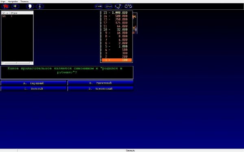244x152 pixels.
Task: Click the treble clef music icon
Action: 40,6
